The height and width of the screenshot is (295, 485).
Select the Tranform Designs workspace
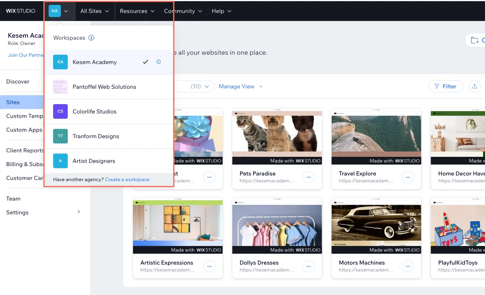96,136
